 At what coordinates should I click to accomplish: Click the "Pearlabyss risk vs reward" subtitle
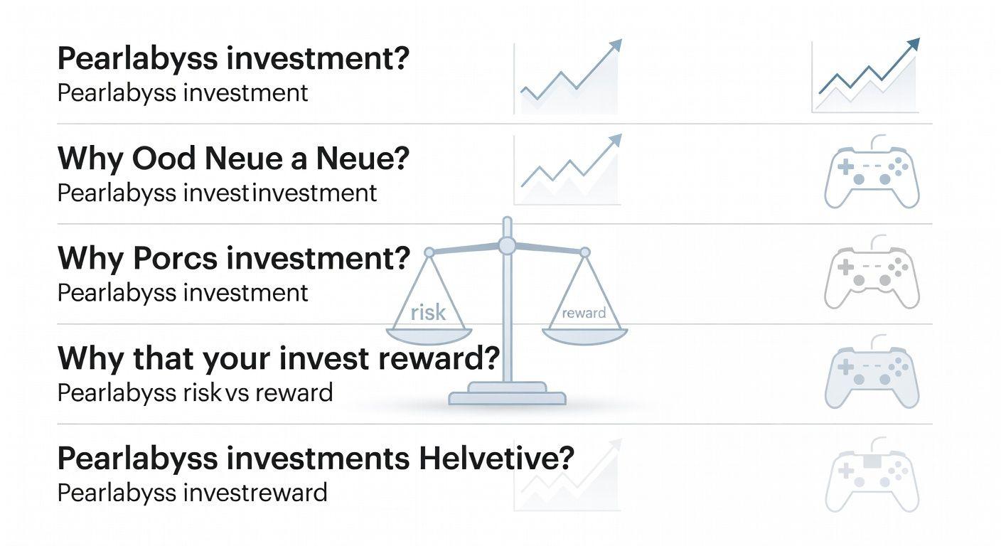click(195, 392)
